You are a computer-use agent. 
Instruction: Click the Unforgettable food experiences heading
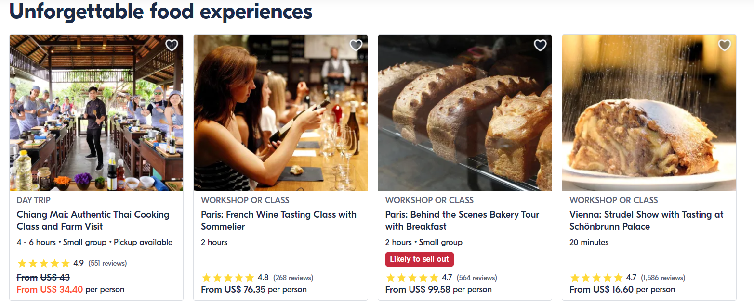coord(161,12)
